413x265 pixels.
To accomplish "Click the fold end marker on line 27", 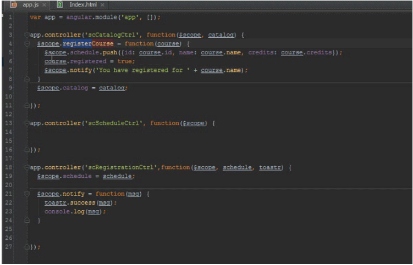I will pyautogui.click(x=26, y=247).
